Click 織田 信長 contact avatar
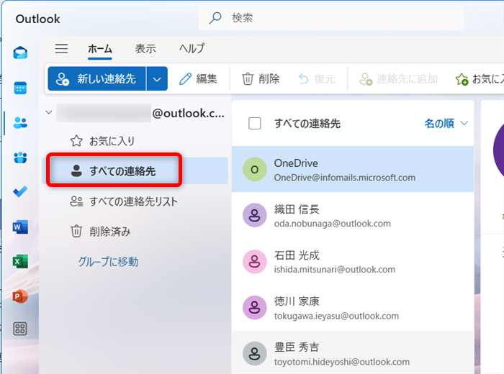 255,215
